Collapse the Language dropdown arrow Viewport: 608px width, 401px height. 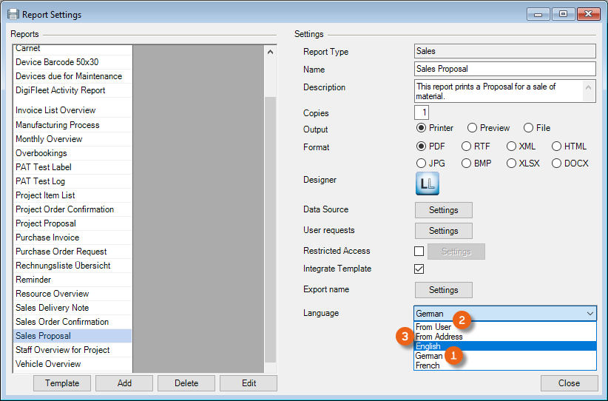(x=590, y=314)
